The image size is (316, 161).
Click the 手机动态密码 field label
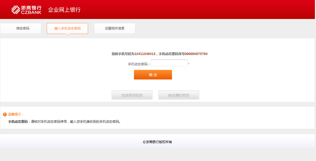tap(139, 64)
